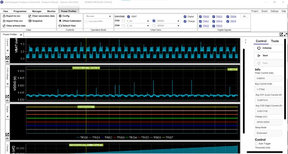Collapse the side panel arrows
Viewport: 288px width, 154px height.
246,41
